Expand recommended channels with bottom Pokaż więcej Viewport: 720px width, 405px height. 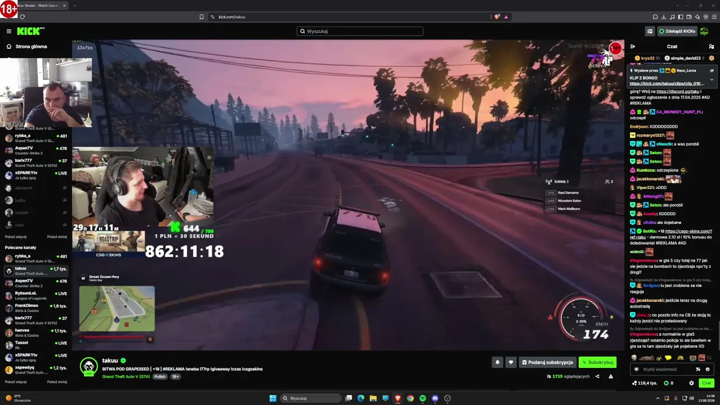coord(16,382)
